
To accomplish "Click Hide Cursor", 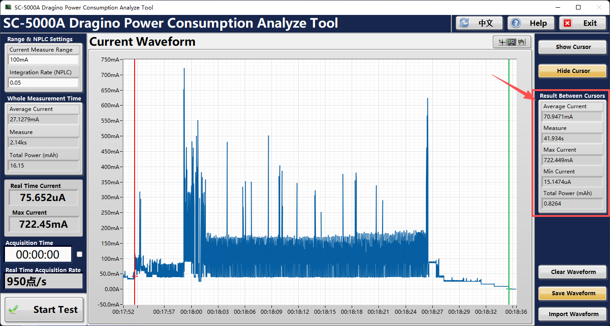I will click(x=572, y=71).
